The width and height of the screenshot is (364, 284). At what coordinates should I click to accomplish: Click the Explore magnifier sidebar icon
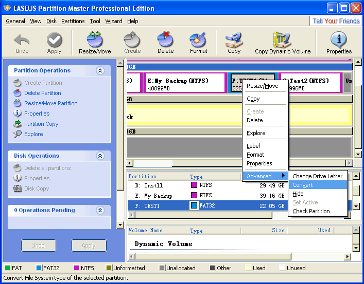pyautogui.click(x=18, y=134)
